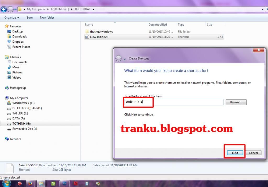Screen dimensions: 268x187
Task: Expand arrow after My Computer breadcrumb
Action: 48,9
